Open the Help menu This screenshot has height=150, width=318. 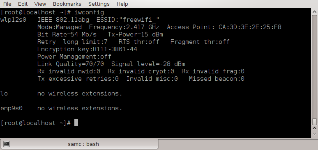click(122, 4)
